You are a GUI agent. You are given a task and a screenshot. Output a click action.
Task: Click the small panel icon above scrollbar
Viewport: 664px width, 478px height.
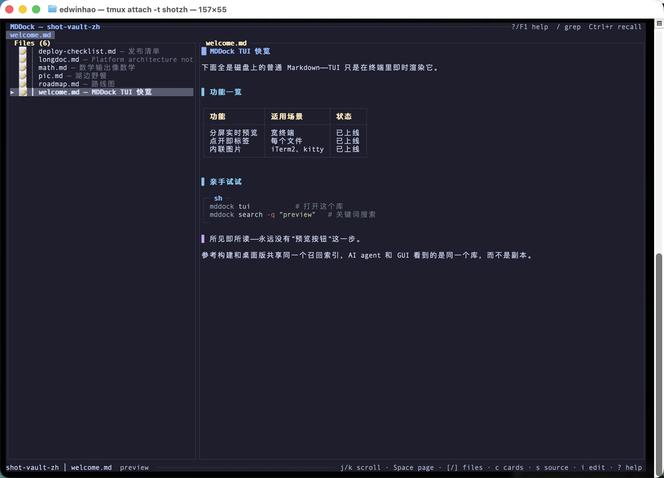click(659, 23)
